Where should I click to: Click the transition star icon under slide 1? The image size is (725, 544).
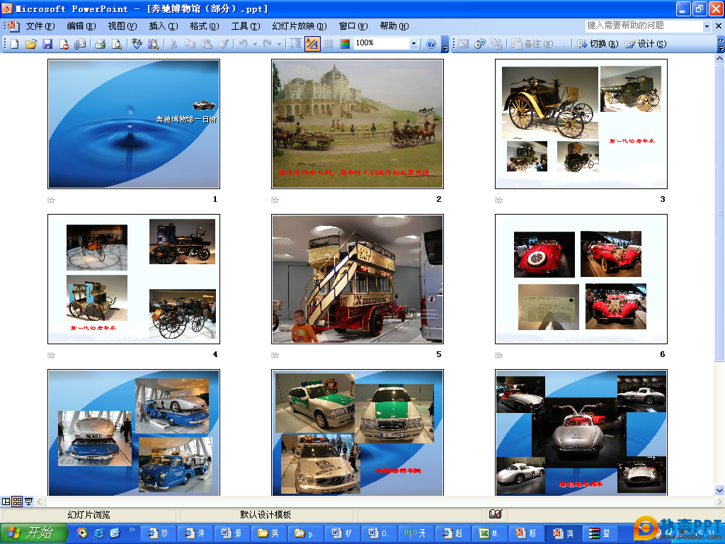coord(51,200)
